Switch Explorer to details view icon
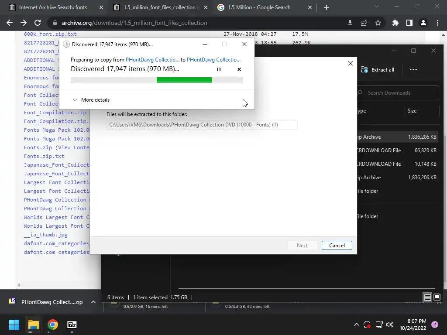This screenshot has height=335, width=447. coord(427,297)
